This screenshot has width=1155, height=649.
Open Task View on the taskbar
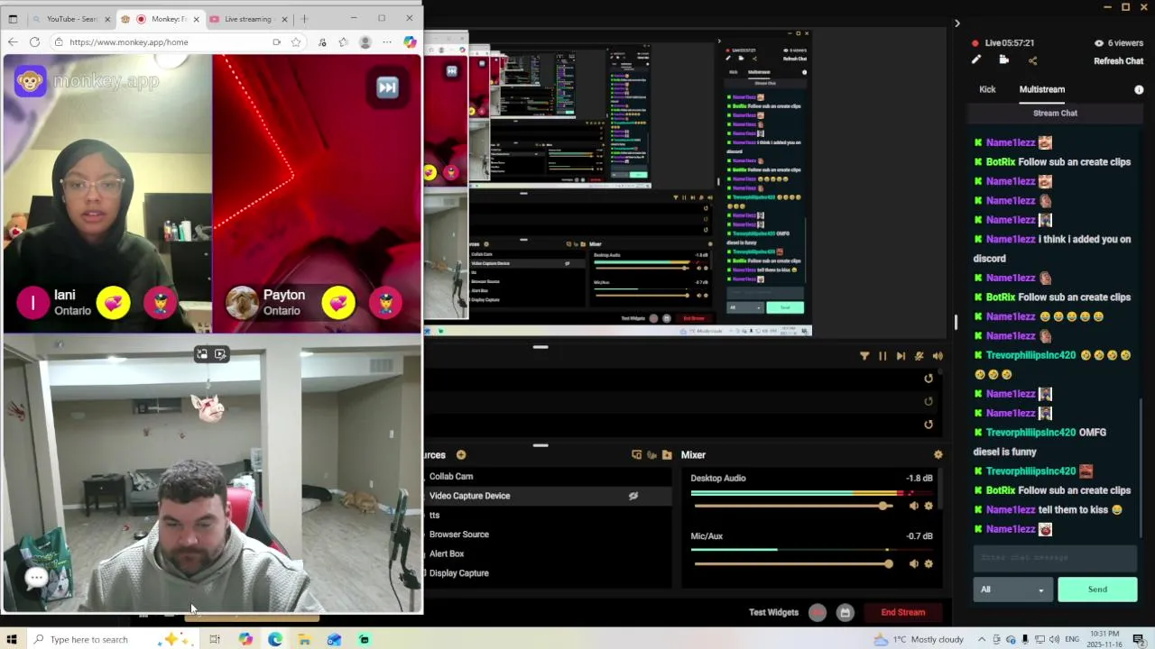tap(215, 640)
